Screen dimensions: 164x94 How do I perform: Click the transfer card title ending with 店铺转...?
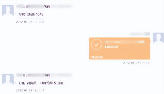coord(126,42)
